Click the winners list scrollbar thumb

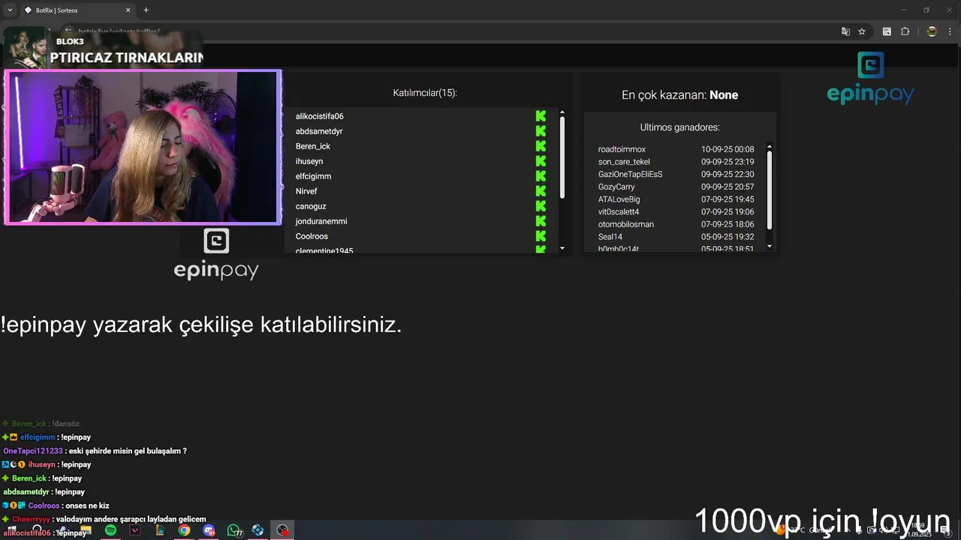tap(770, 190)
